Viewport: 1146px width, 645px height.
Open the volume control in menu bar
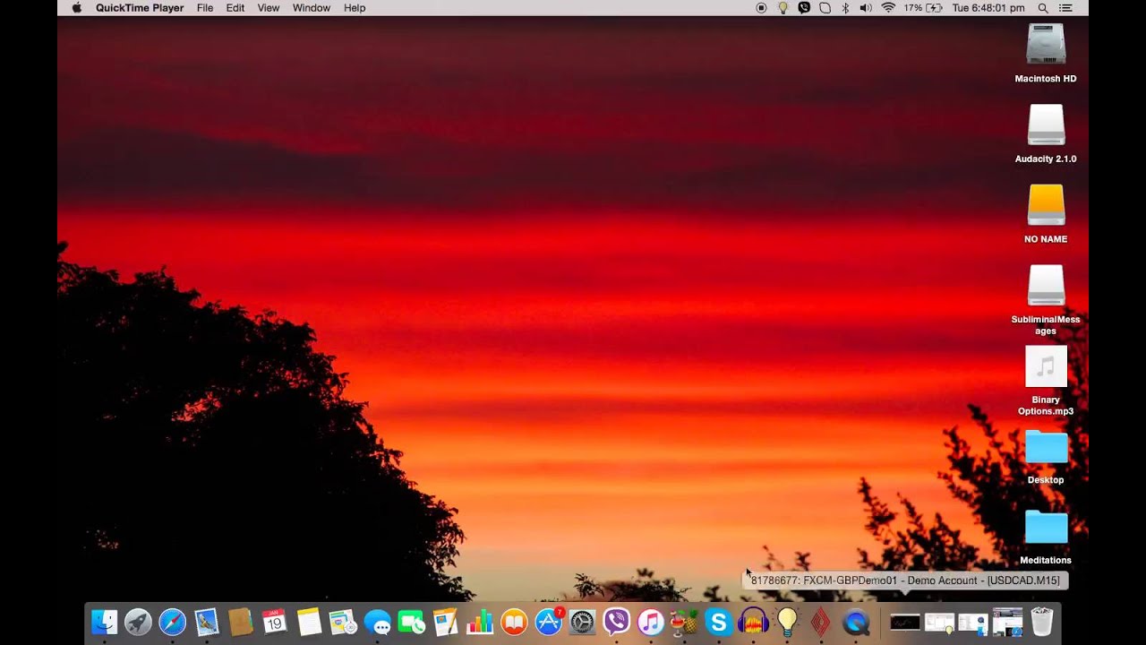[866, 8]
